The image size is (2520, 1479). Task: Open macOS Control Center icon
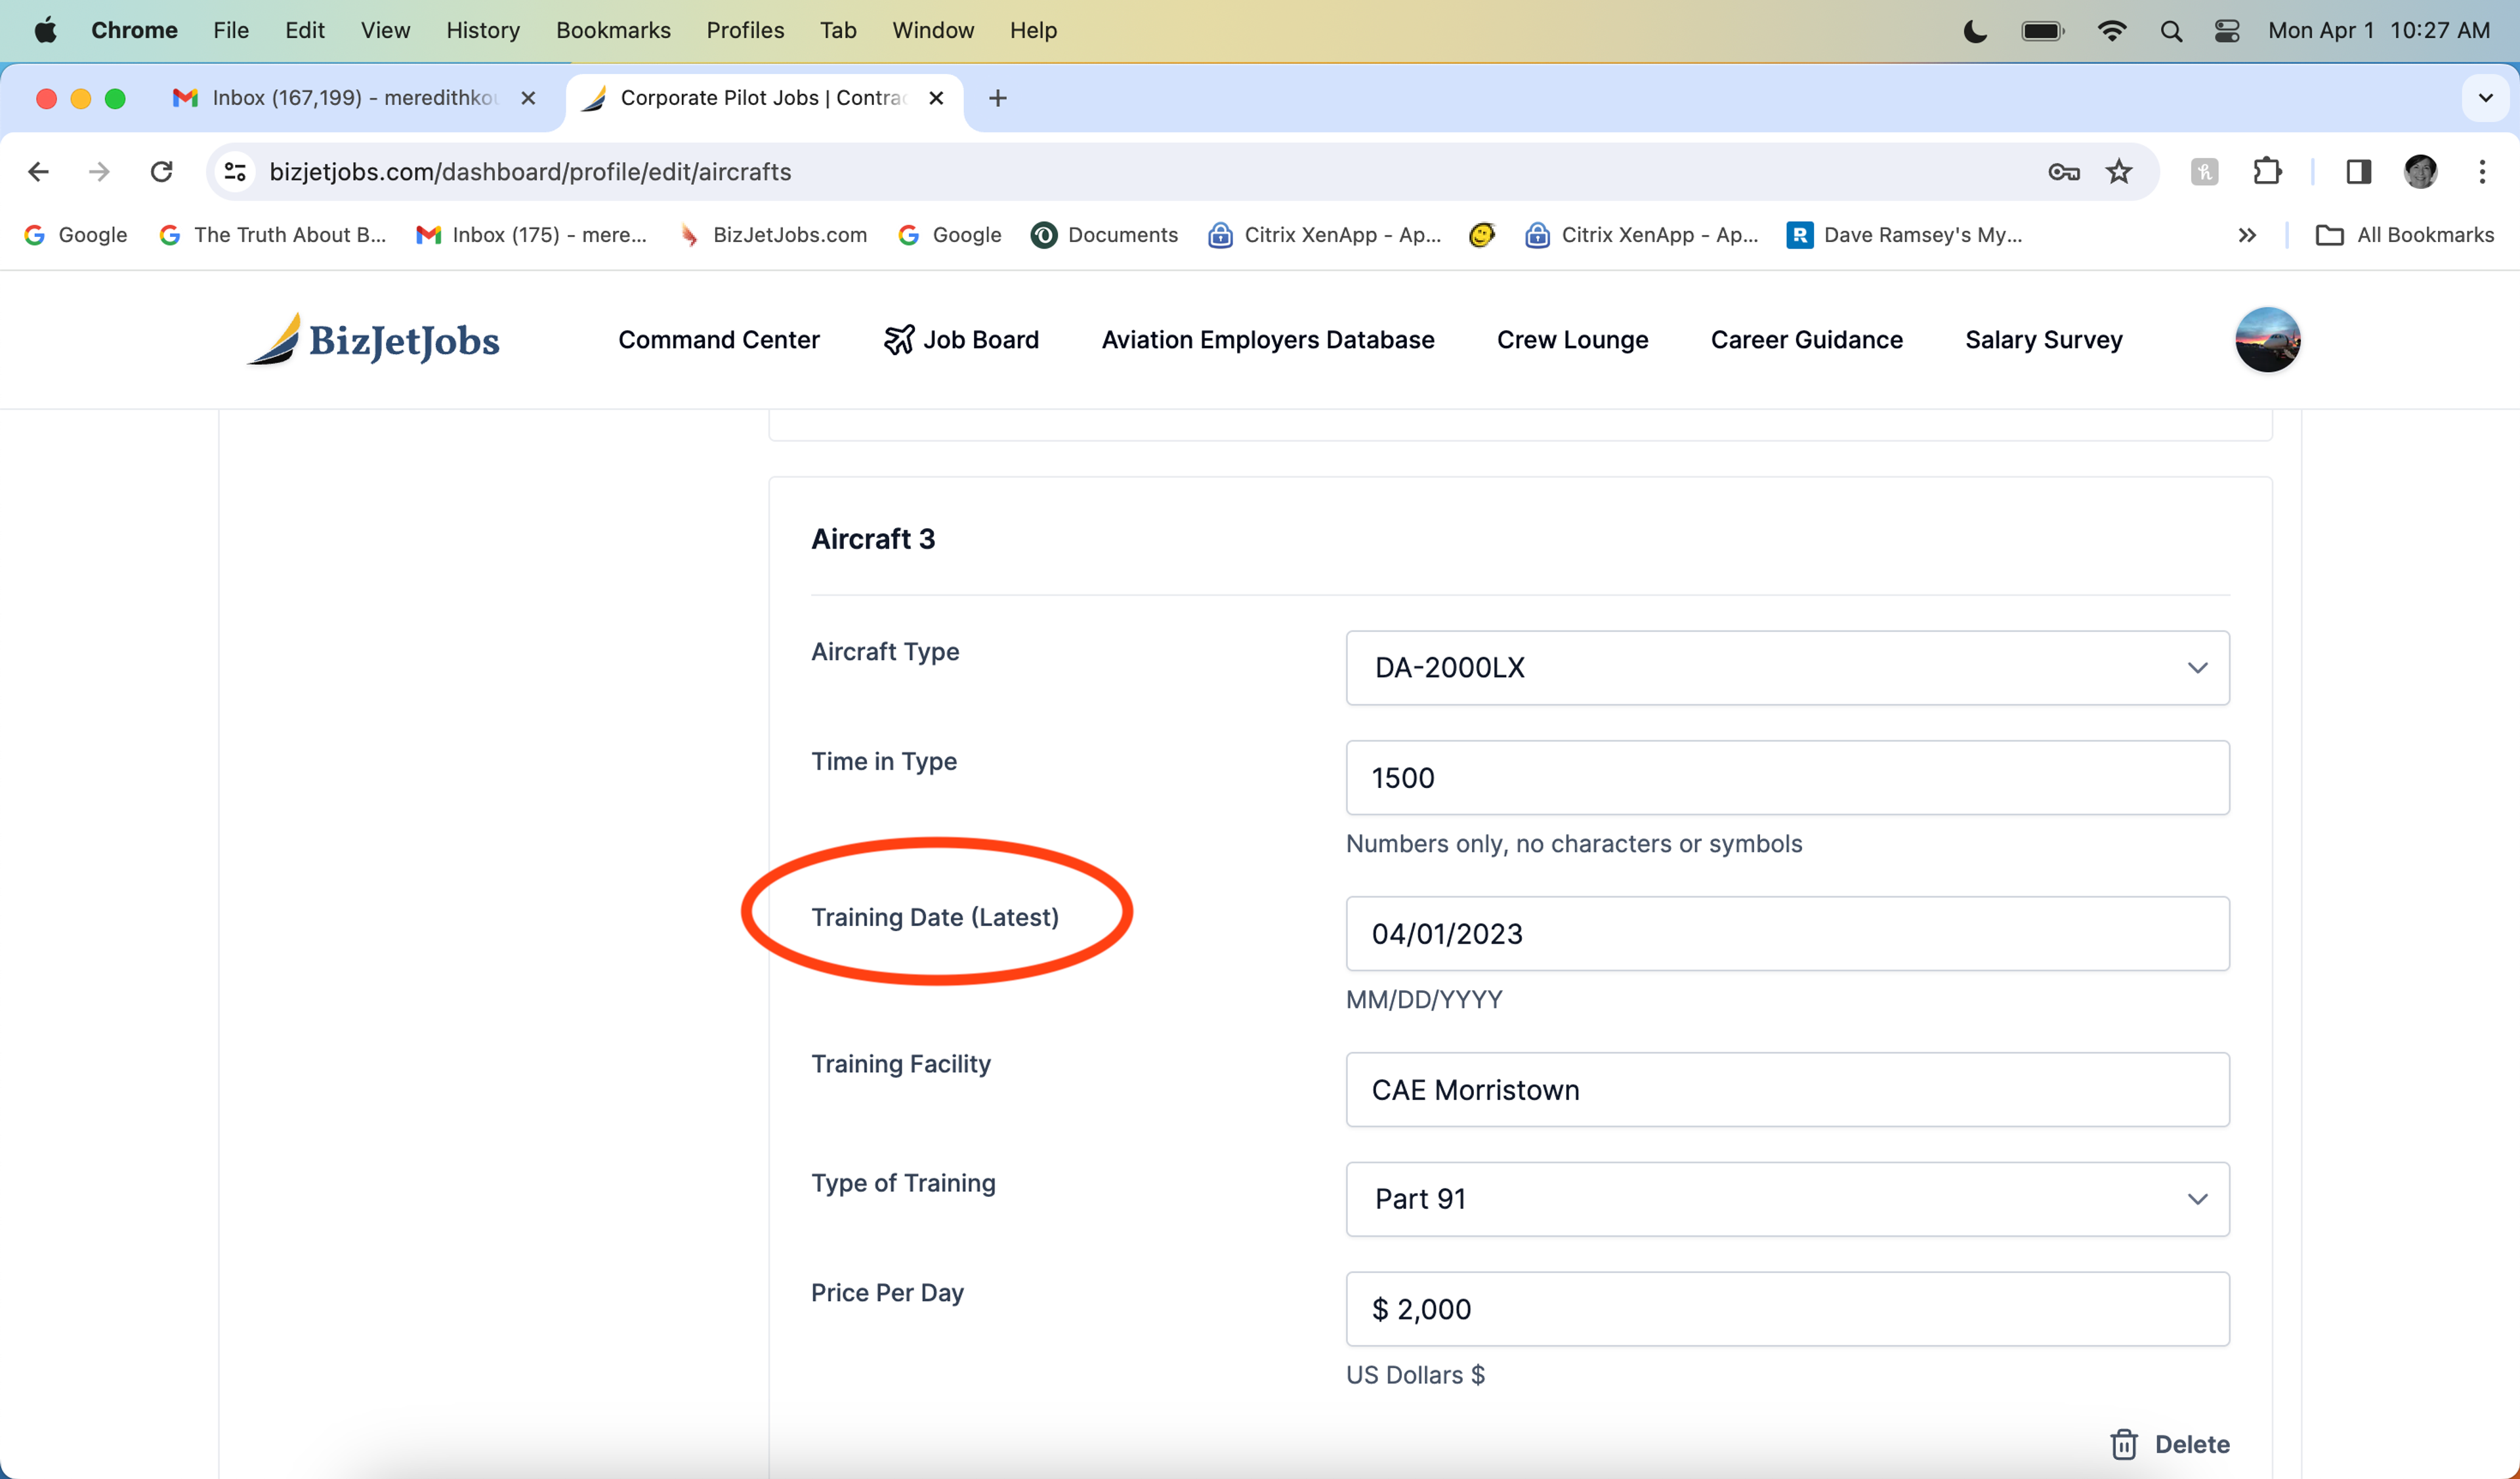coord(2226,30)
